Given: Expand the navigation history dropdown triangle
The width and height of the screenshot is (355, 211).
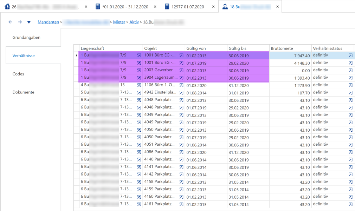Looking at the screenshot, I should (29, 22).
